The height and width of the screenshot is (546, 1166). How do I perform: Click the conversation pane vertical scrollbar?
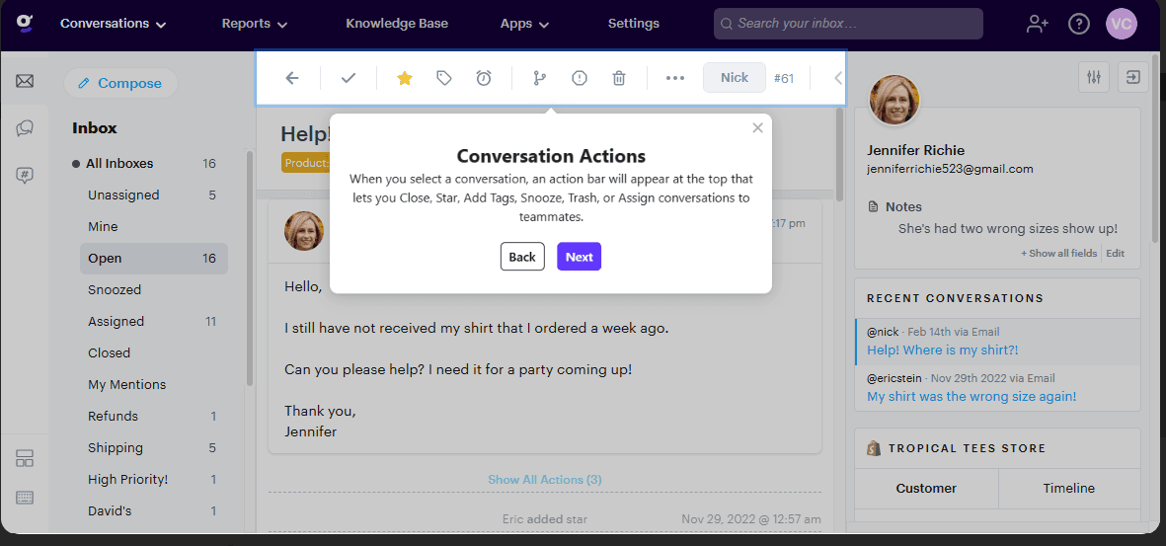pos(839,154)
